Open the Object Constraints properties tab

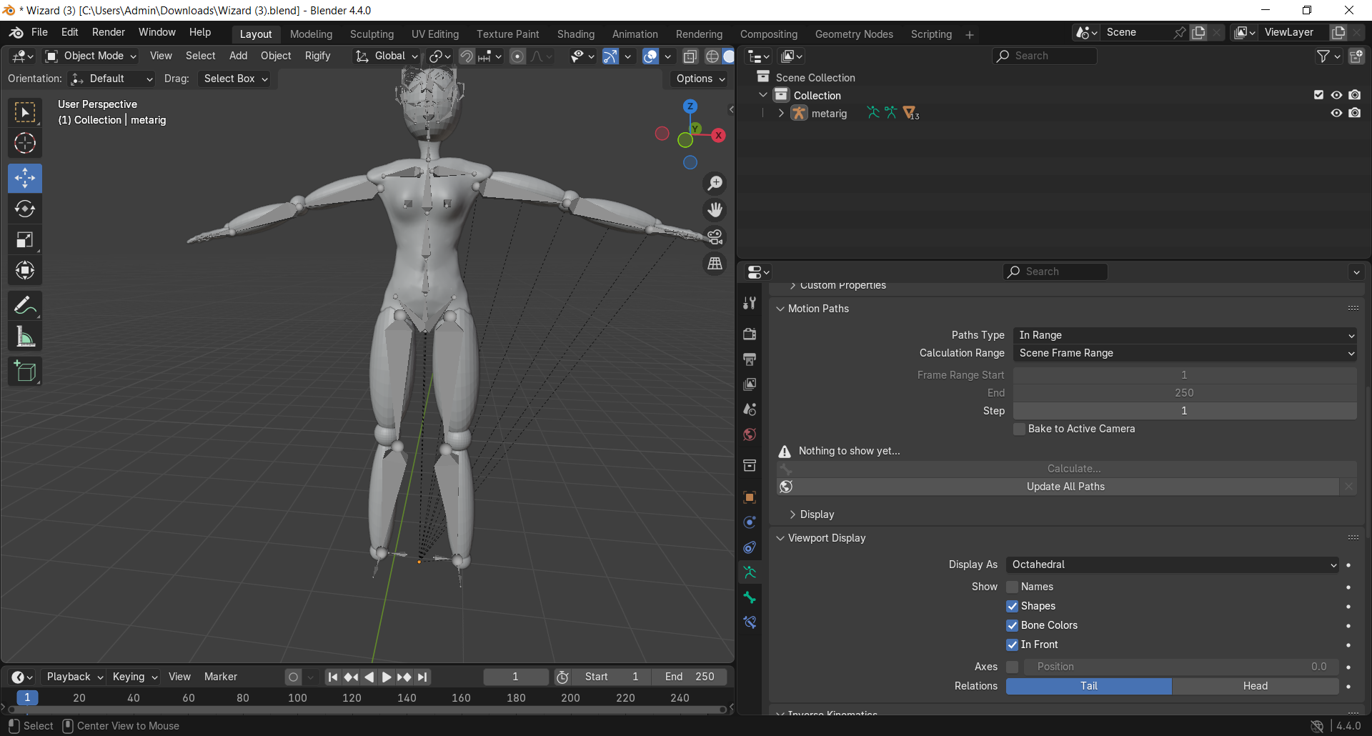(750, 547)
